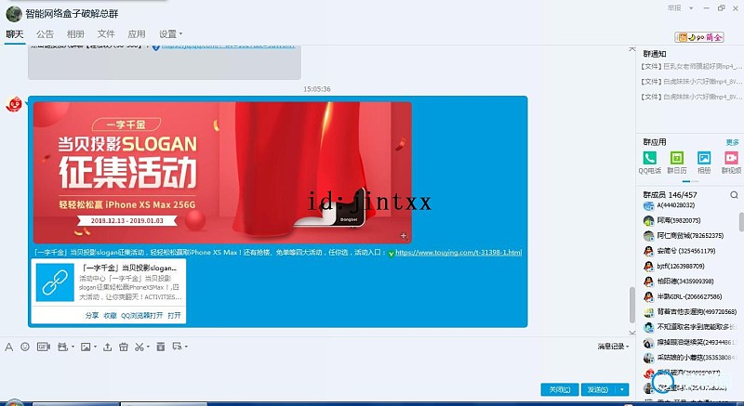Screen dimensions: 744x406
Task: Switch to the 相册 tab
Action: pos(75,34)
